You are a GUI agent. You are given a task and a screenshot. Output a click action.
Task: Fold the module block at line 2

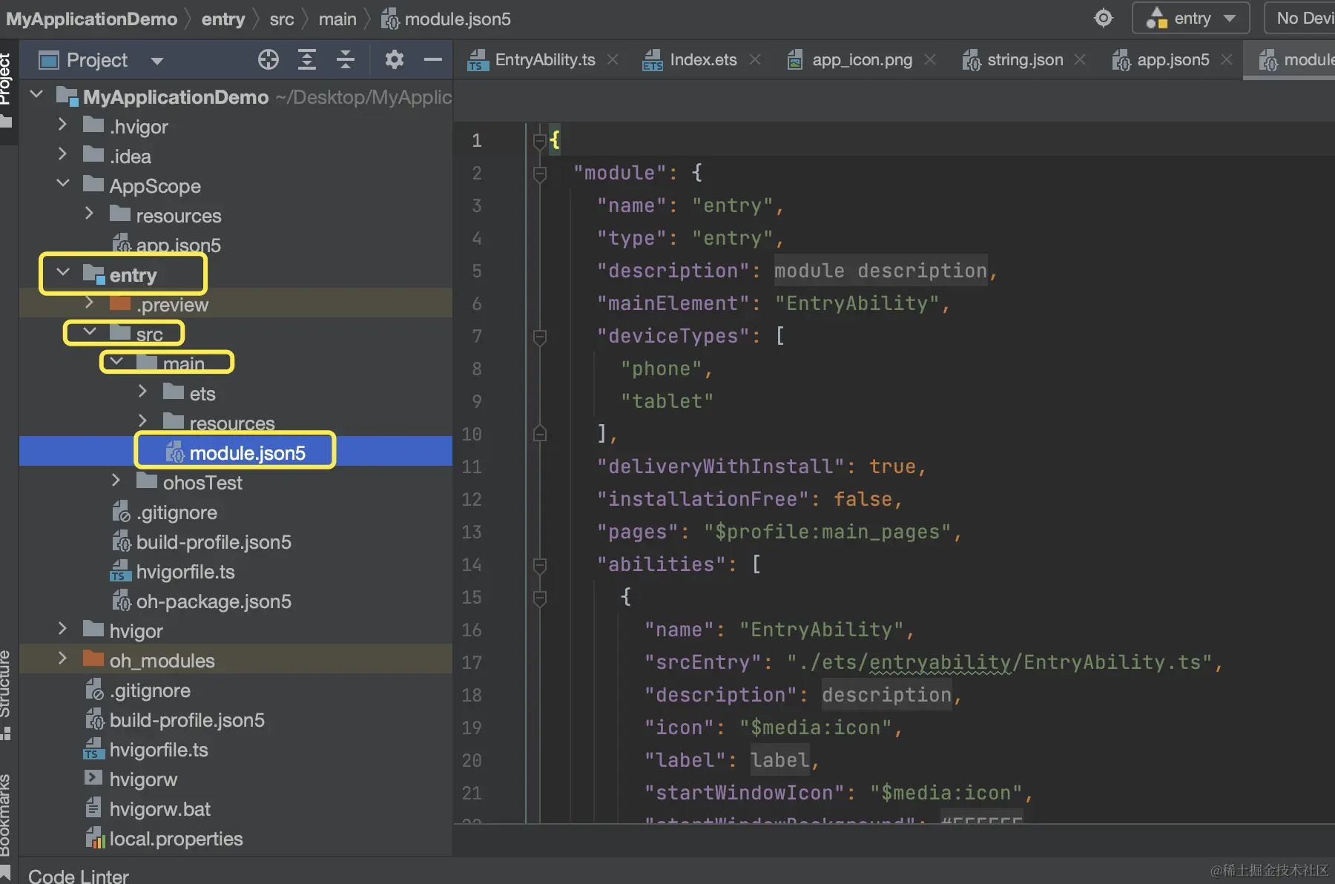click(540, 174)
